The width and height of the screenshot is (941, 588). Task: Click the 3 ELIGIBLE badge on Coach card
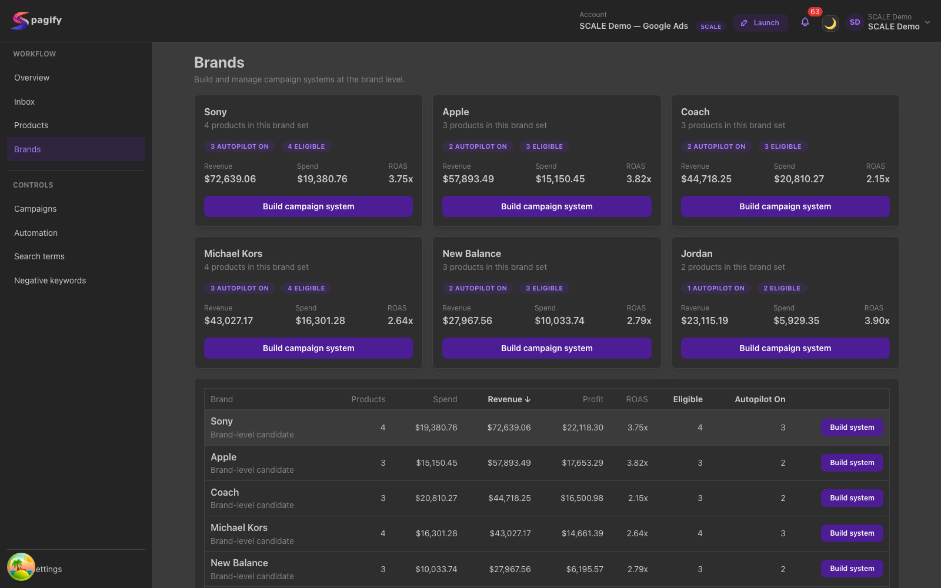coord(783,146)
